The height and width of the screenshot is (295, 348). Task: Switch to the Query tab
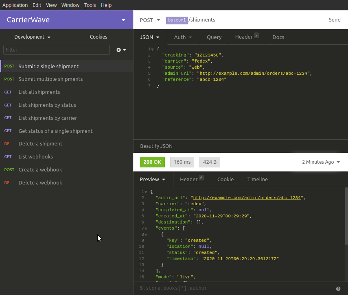(214, 37)
